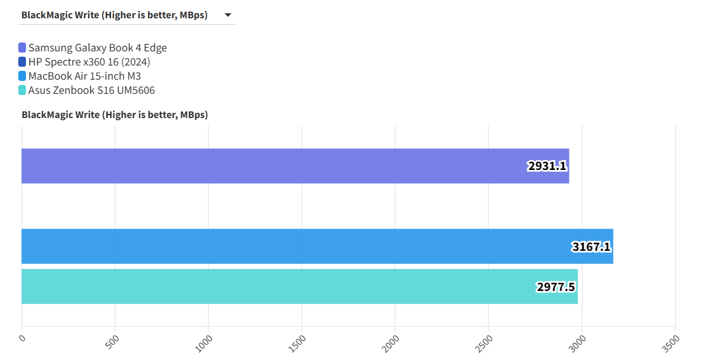Toggle the Asus Zenbook S16 UM5606 legend label

(92, 90)
